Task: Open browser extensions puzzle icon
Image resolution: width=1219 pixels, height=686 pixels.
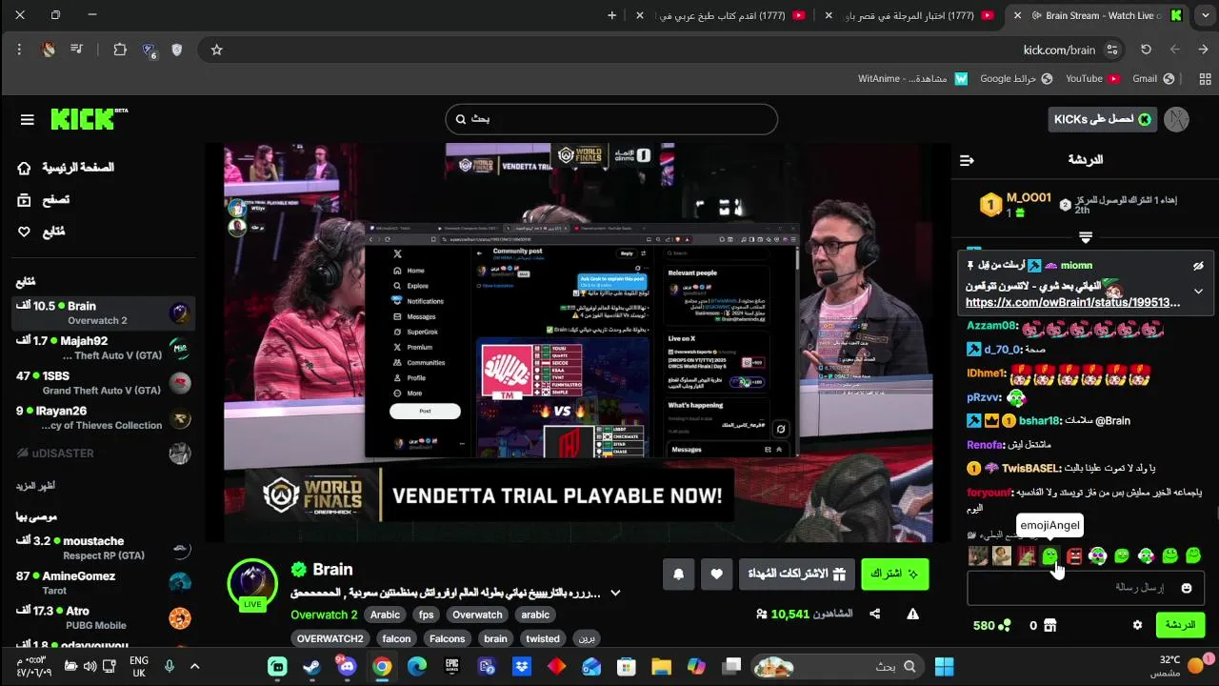Action: pos(120,50)
